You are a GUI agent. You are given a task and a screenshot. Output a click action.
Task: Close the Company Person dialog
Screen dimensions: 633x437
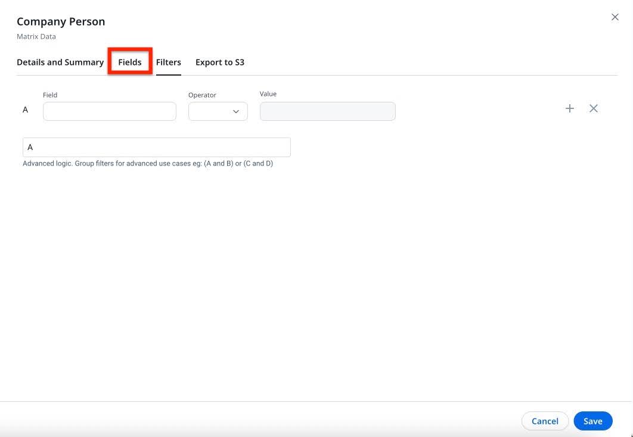pyautogui.click(x=615, y=17)
